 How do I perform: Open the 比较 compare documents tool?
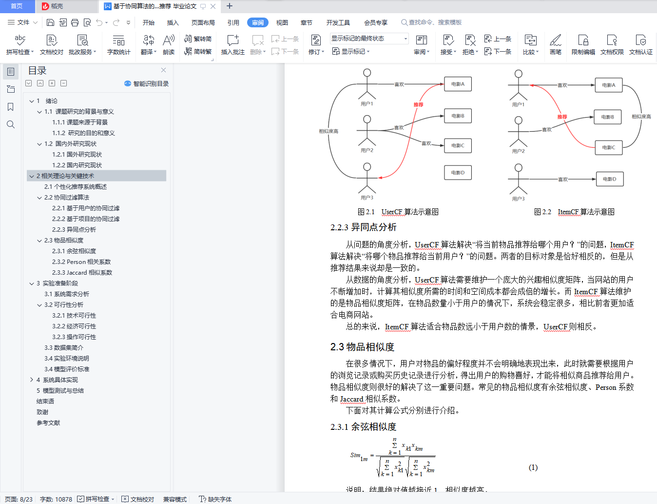tap(531, 44)
